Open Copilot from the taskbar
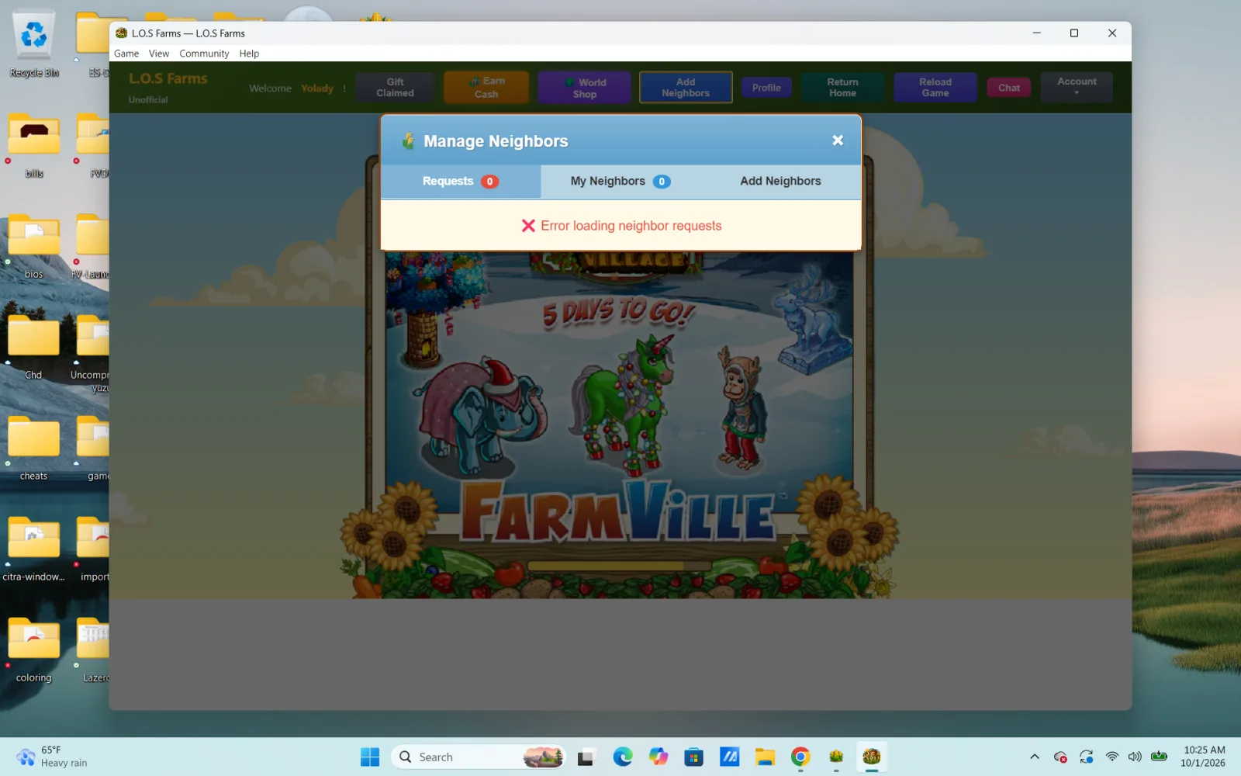The image size is (1241, 776). pos(659,757)
